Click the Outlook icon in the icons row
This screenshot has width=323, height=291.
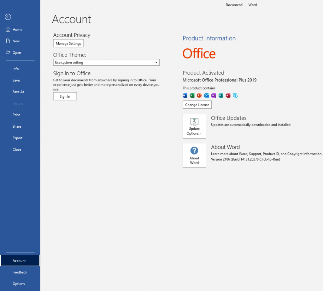pyautogui.click(x=206, y=95)
